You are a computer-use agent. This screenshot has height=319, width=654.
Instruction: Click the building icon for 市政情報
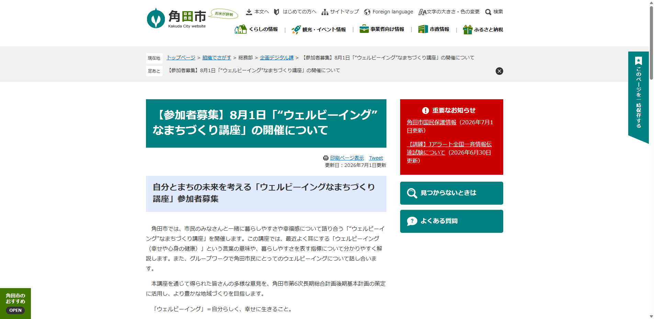pyautogui.click(x=423, y=29)
